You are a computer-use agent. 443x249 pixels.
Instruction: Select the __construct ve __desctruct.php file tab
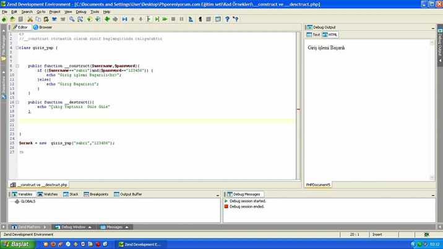[x=39, y=185]
